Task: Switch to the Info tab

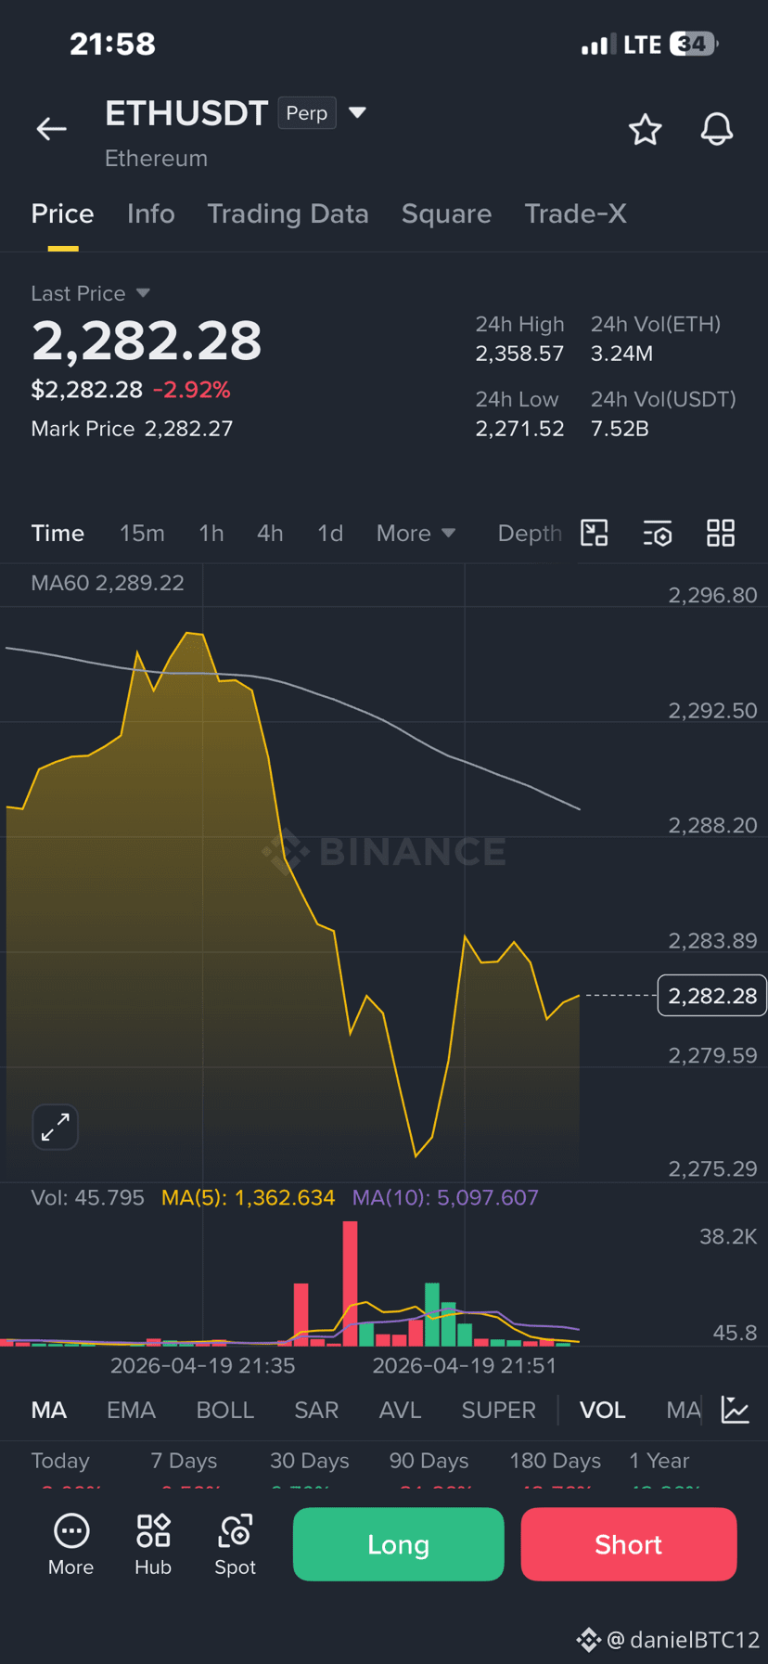Action: click(x=151, y=214)
